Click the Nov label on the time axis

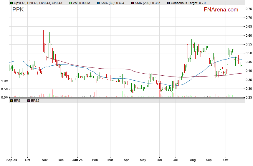tap(45, 160)
